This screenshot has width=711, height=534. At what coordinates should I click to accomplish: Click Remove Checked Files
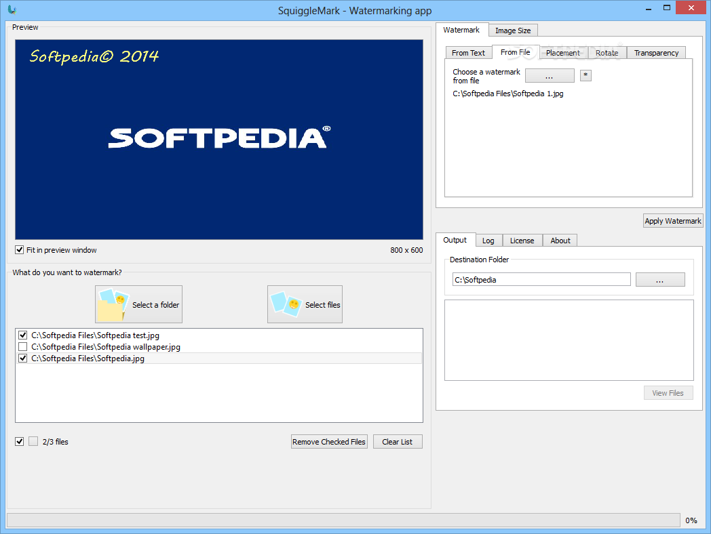(329, 442)
